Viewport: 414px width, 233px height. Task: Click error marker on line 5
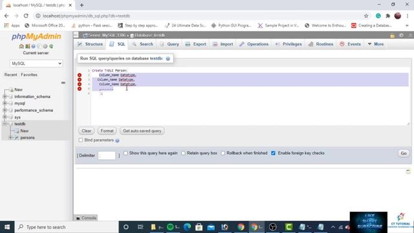(80, 89)
